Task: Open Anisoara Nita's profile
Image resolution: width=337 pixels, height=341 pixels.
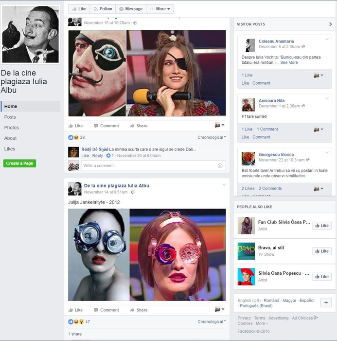Action: 271,101
